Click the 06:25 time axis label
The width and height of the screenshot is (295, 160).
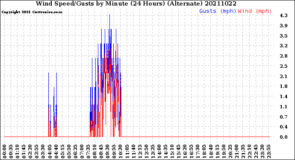coord(75,151)
